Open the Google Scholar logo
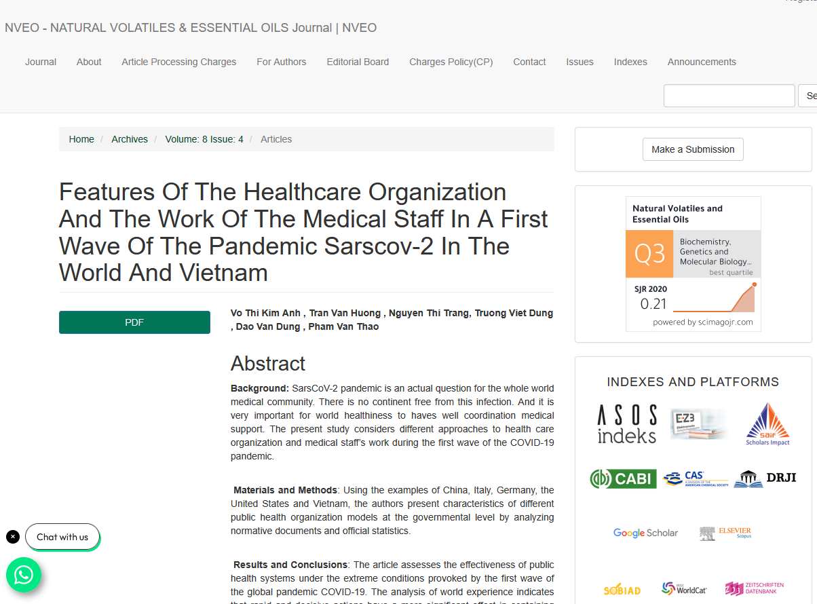The width and height of the screenshot is (817, 604). (645, 533)
